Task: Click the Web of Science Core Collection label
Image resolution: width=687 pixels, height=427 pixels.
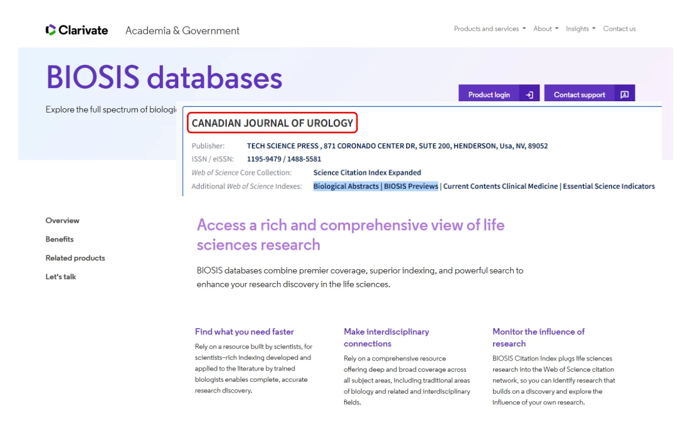Action: 241,172
